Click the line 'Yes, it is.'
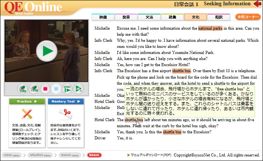Screen dimensions: 263x161 125,138
